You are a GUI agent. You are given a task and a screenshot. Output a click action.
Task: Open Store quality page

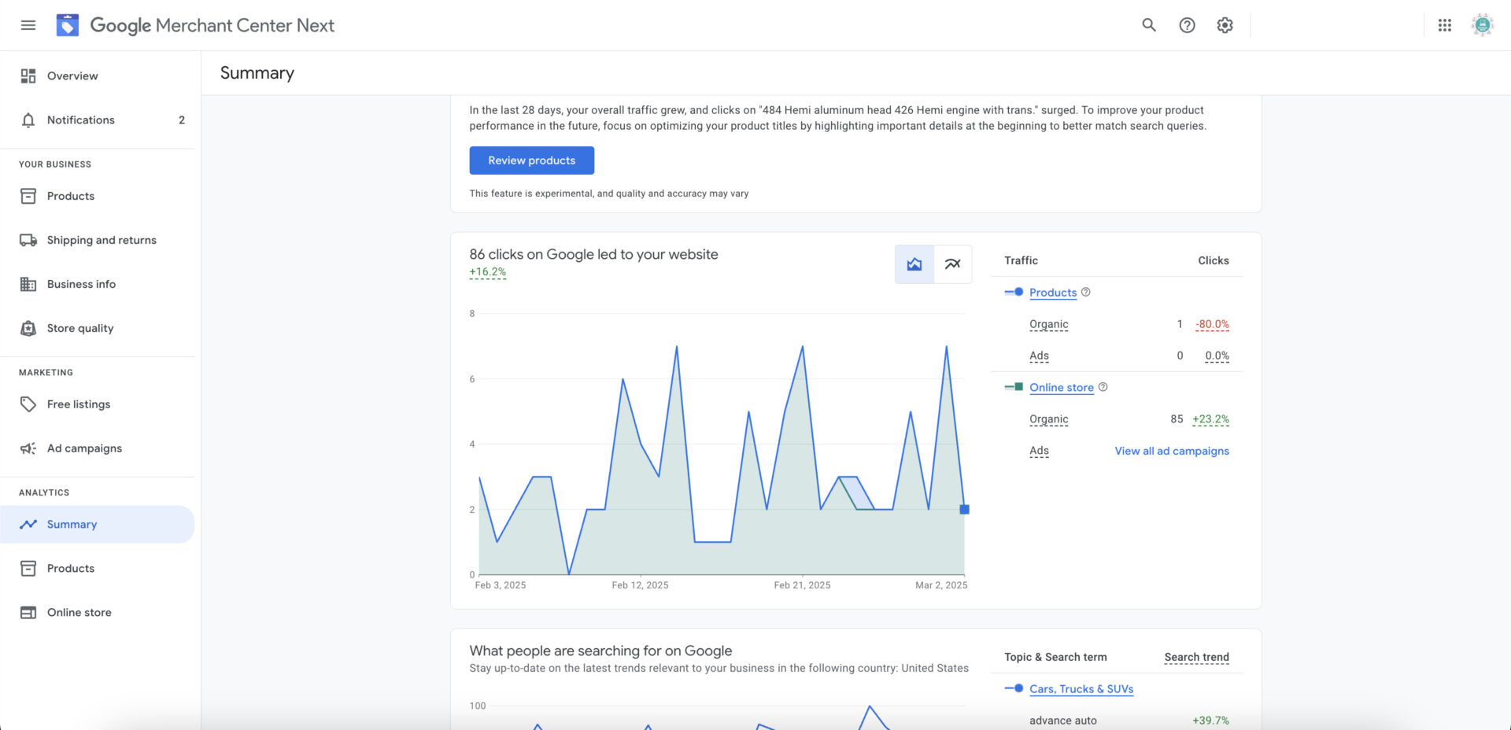coord(98,328)
